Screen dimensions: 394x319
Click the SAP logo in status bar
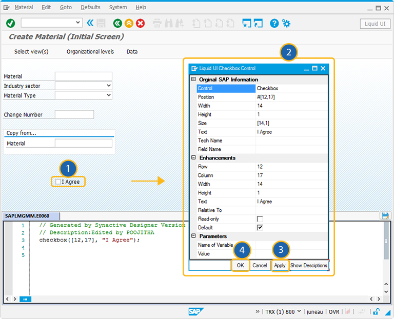[x=196, y=312]
